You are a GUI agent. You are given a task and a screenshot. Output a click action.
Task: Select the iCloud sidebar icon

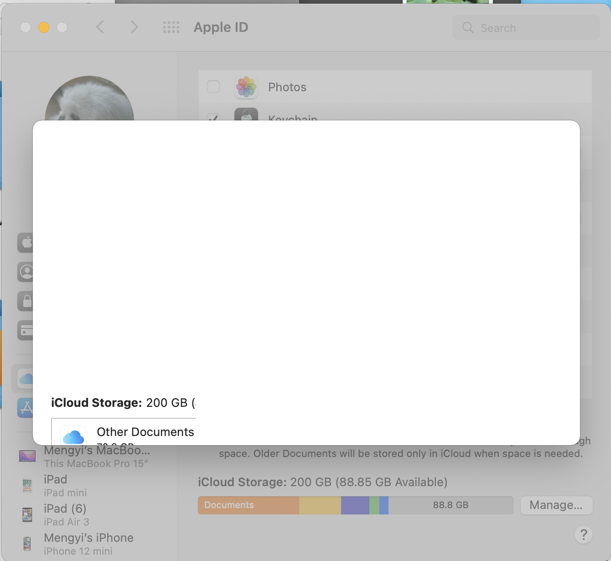click(26, 379)
